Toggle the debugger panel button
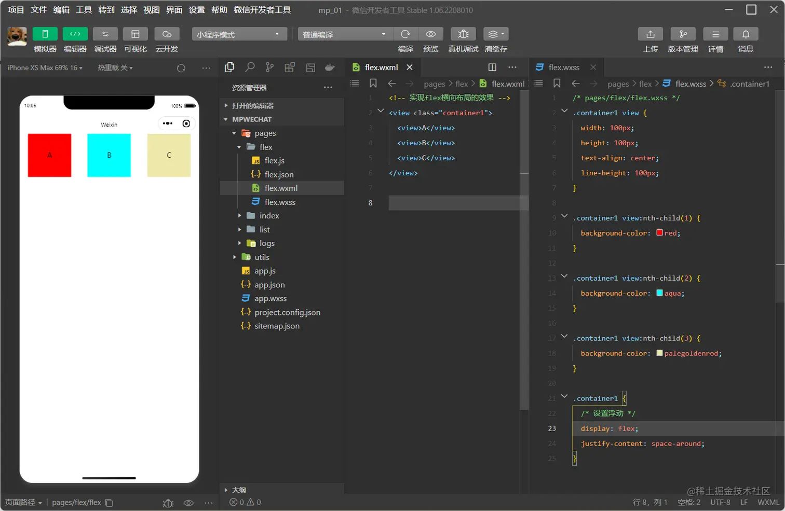Screen dimensions: 785x511 pyautogui.click(x=105, y=34)
